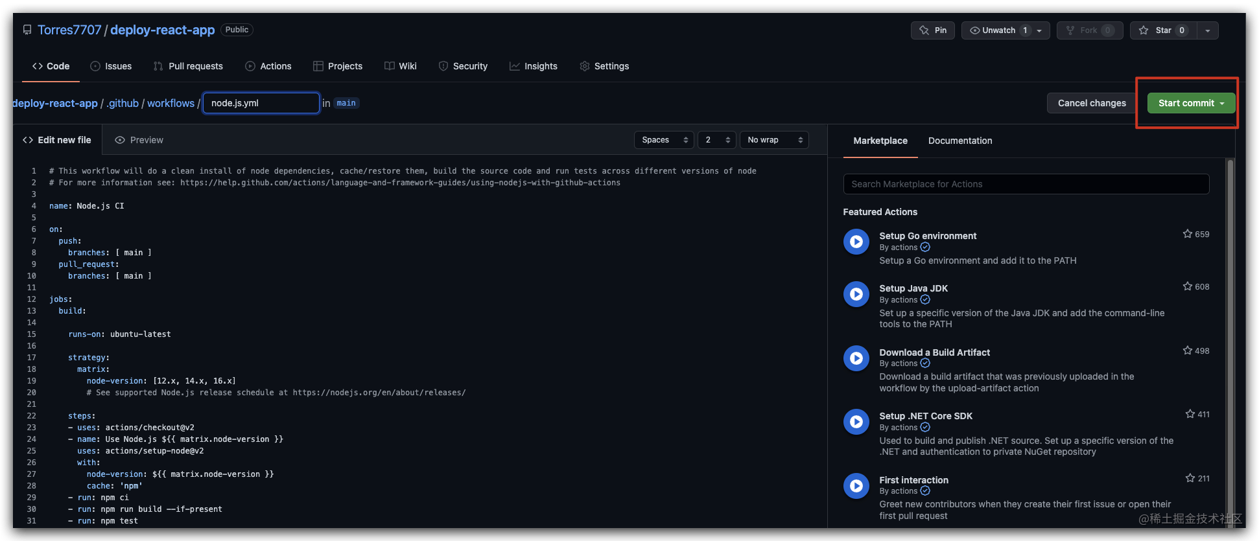Viewport: 1259px width, 541px height.
Task: Click the Start commit button
Action: point(1191,103)
